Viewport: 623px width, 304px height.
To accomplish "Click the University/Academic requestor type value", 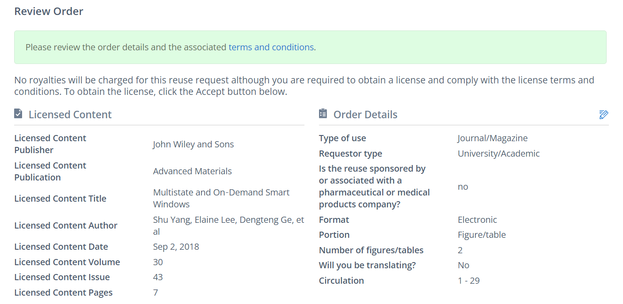I will pyautogui.click(x=498, y=154).
